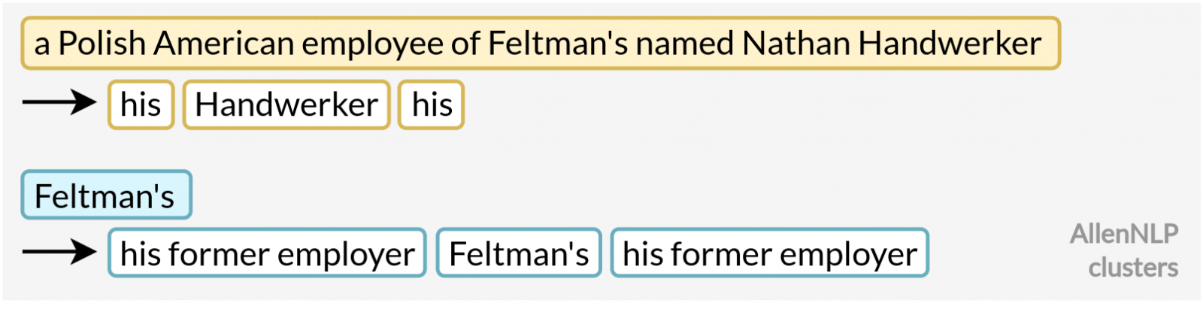The image size is (1203, 309).
Task: Click the last 'his former employer' chip
Action: (x=770, y=253)
